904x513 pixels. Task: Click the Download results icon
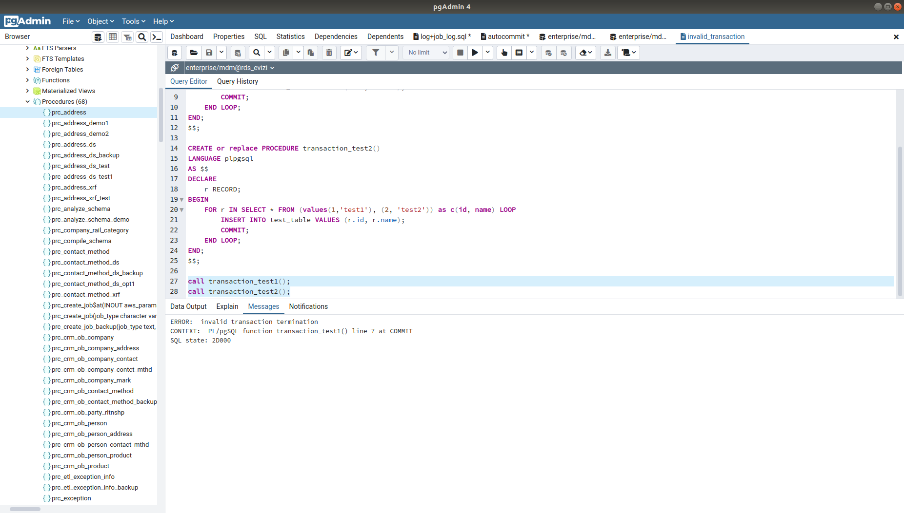click(x=608, y=53)
